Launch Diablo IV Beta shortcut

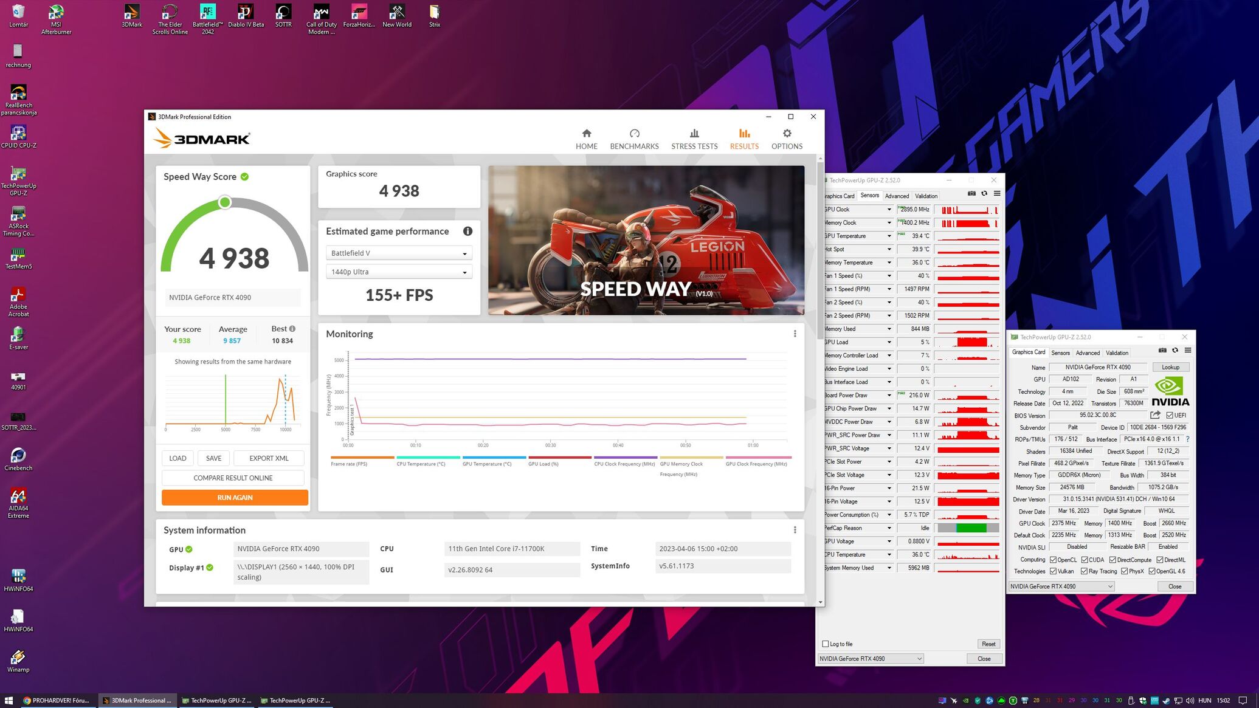[246, 16]
